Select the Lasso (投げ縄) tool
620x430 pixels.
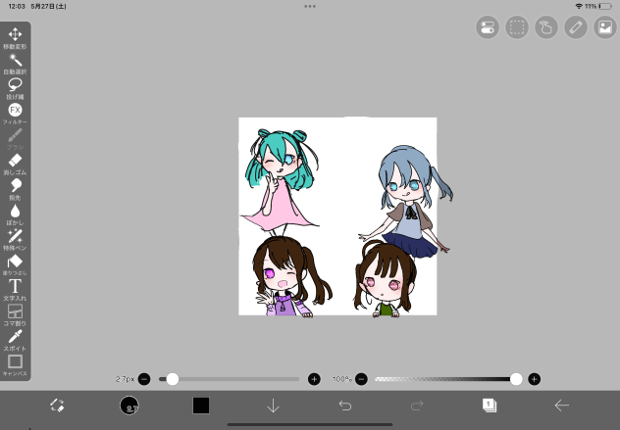[15, 88]
